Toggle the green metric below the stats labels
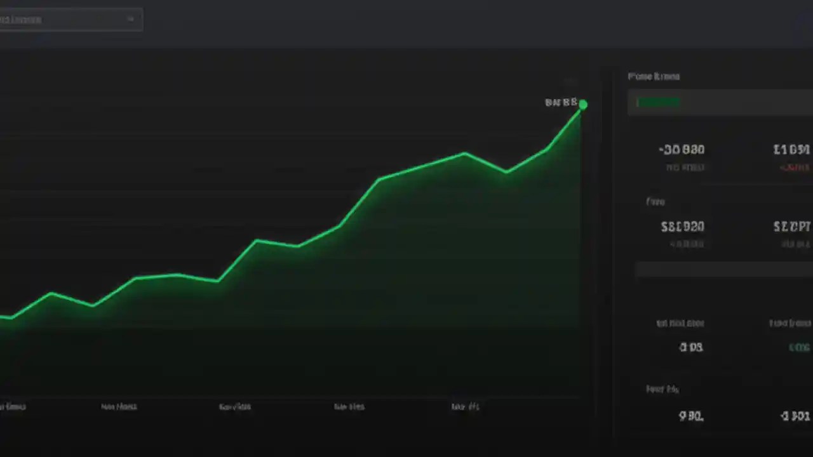This screenshot has height=457, width=813. click(799, 347)
